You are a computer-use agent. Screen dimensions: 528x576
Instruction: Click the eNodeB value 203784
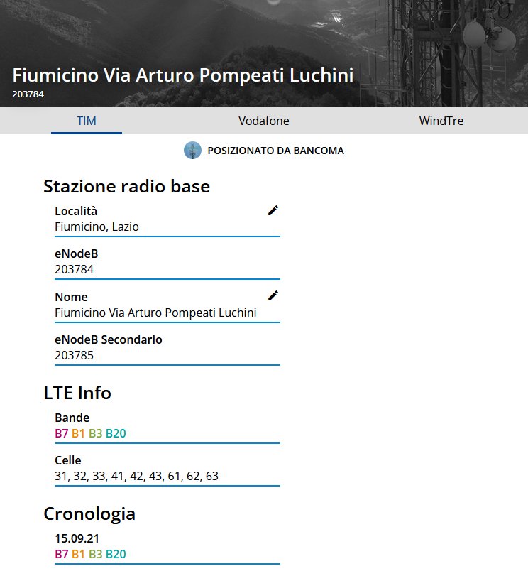[75, 270]
